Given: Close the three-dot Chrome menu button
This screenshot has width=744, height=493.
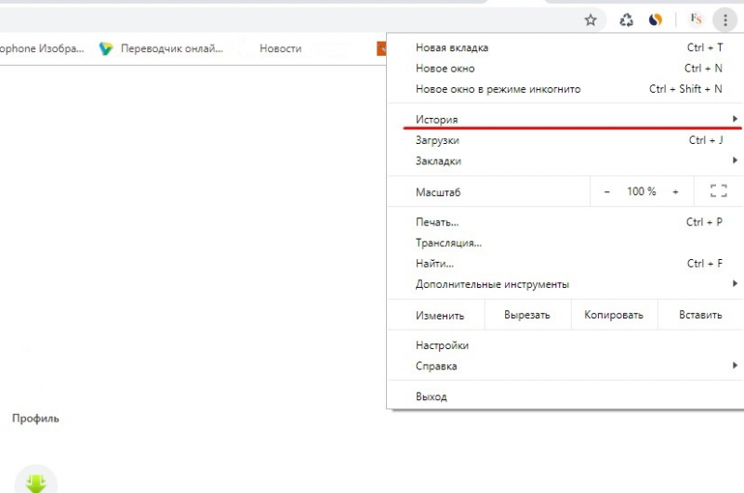Looking at the screenshot, I should (725, 19).
